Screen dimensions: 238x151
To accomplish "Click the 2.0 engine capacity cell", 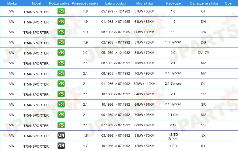I will coord(85,53).
